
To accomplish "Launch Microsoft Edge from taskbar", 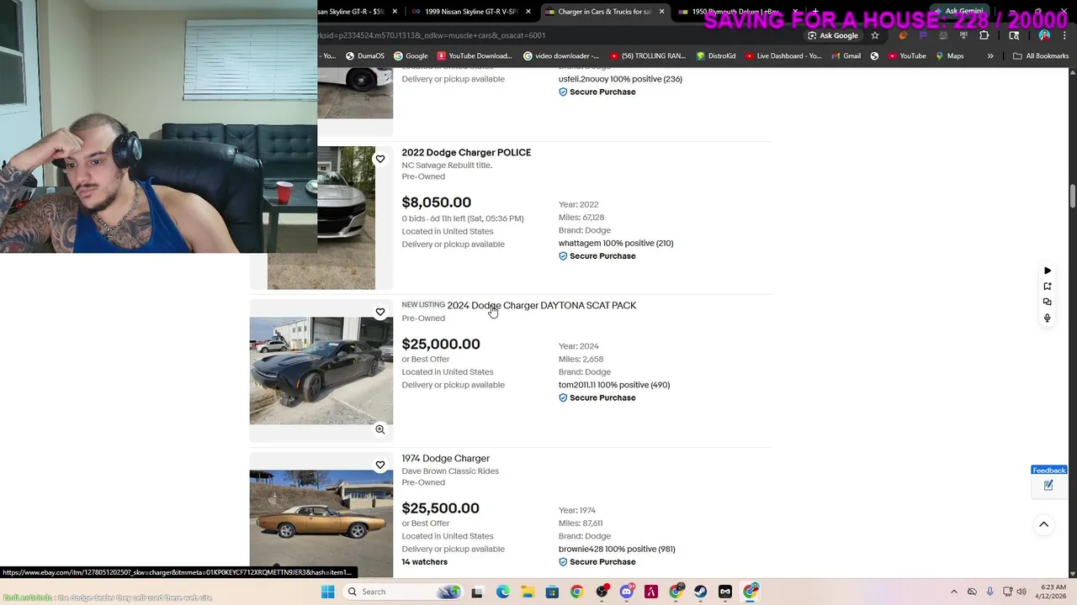I will tap(502, 592).
